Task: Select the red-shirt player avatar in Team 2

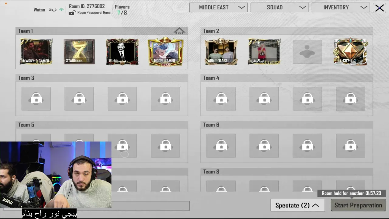Action: 264,51
